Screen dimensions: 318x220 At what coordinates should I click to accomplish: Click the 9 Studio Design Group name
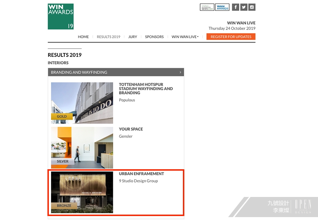pyautogui.click(x=138, y=181)
